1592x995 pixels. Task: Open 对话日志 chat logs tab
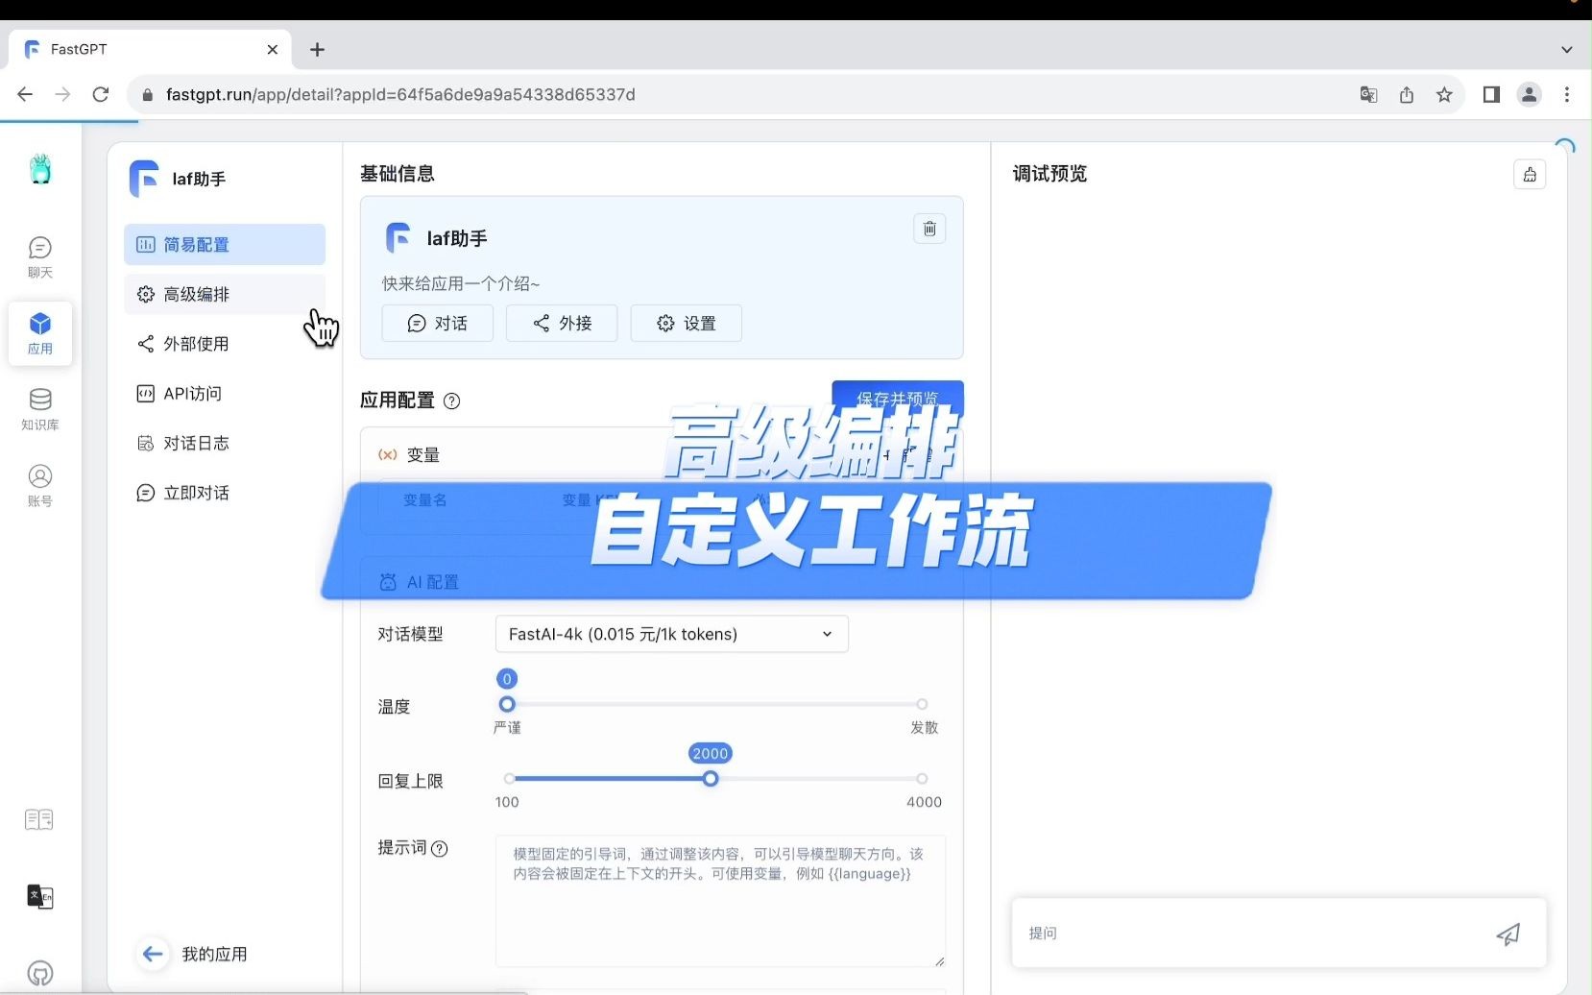(225, 443)
